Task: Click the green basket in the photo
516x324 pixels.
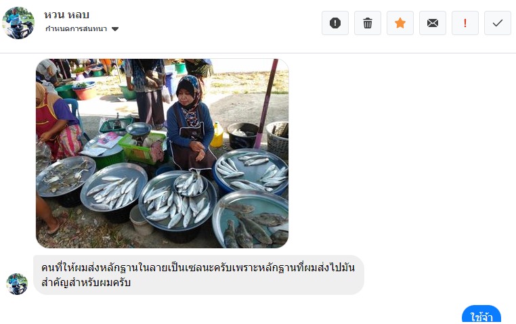Action: pyautogui.click(x=142, y=149)
